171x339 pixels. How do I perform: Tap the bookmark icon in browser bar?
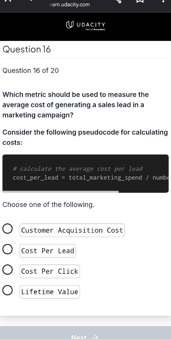point(139,1)
